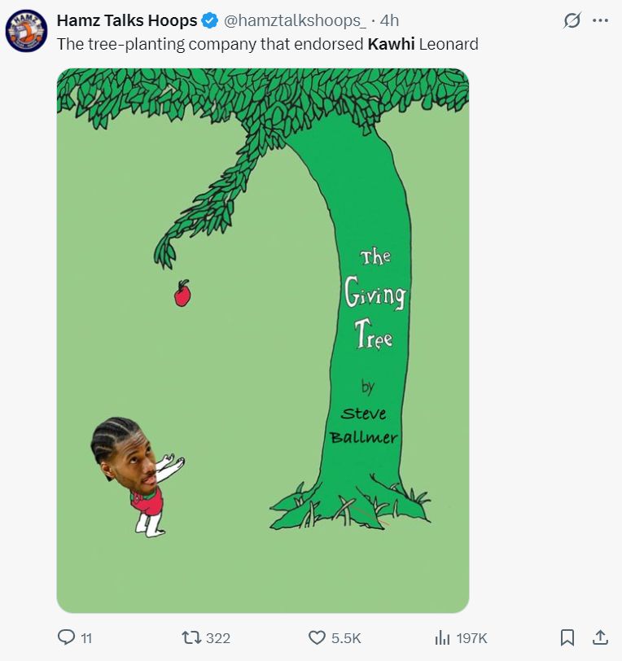Click the Grok explain-post icon
This screenshot has height=661, width=622.
point(572,20)
